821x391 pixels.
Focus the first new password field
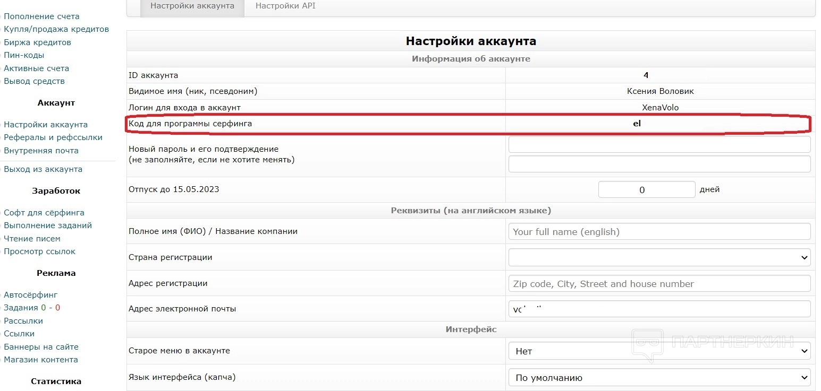[x=659, y=145]
